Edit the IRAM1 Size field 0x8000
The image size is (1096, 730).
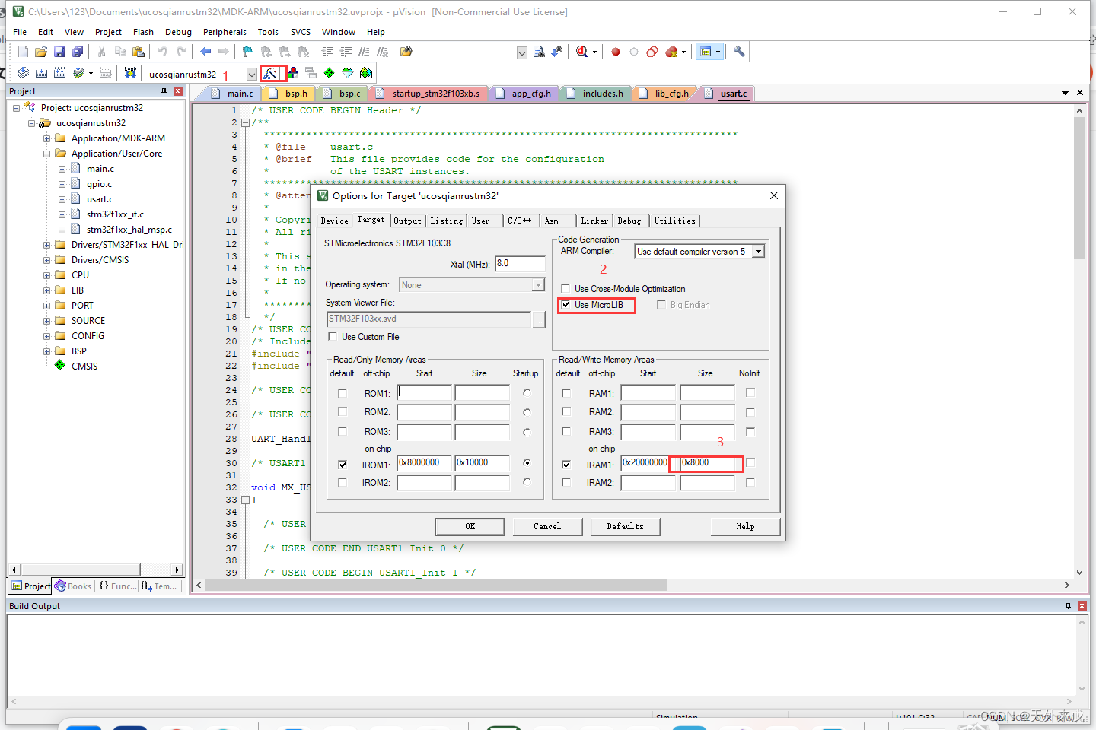coord(705,463)
